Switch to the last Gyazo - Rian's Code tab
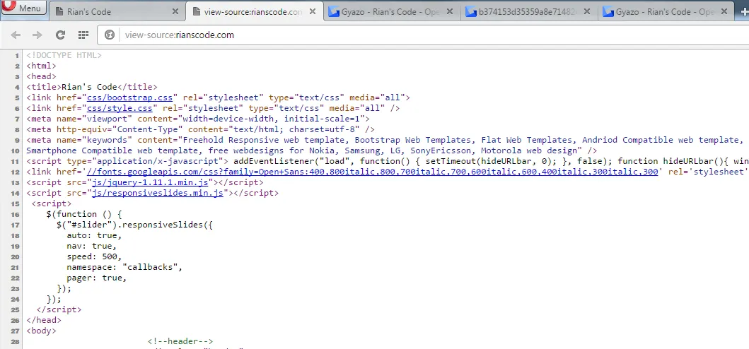 click(665, 12)
